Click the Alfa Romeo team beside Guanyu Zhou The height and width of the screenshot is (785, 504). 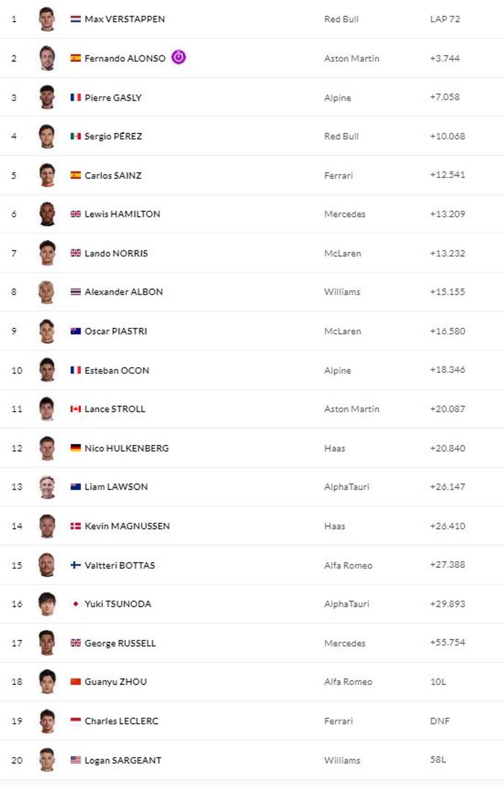click(348, 682)
